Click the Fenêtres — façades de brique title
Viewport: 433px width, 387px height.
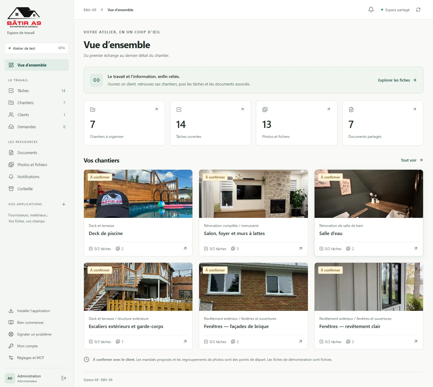click(236, 327)
